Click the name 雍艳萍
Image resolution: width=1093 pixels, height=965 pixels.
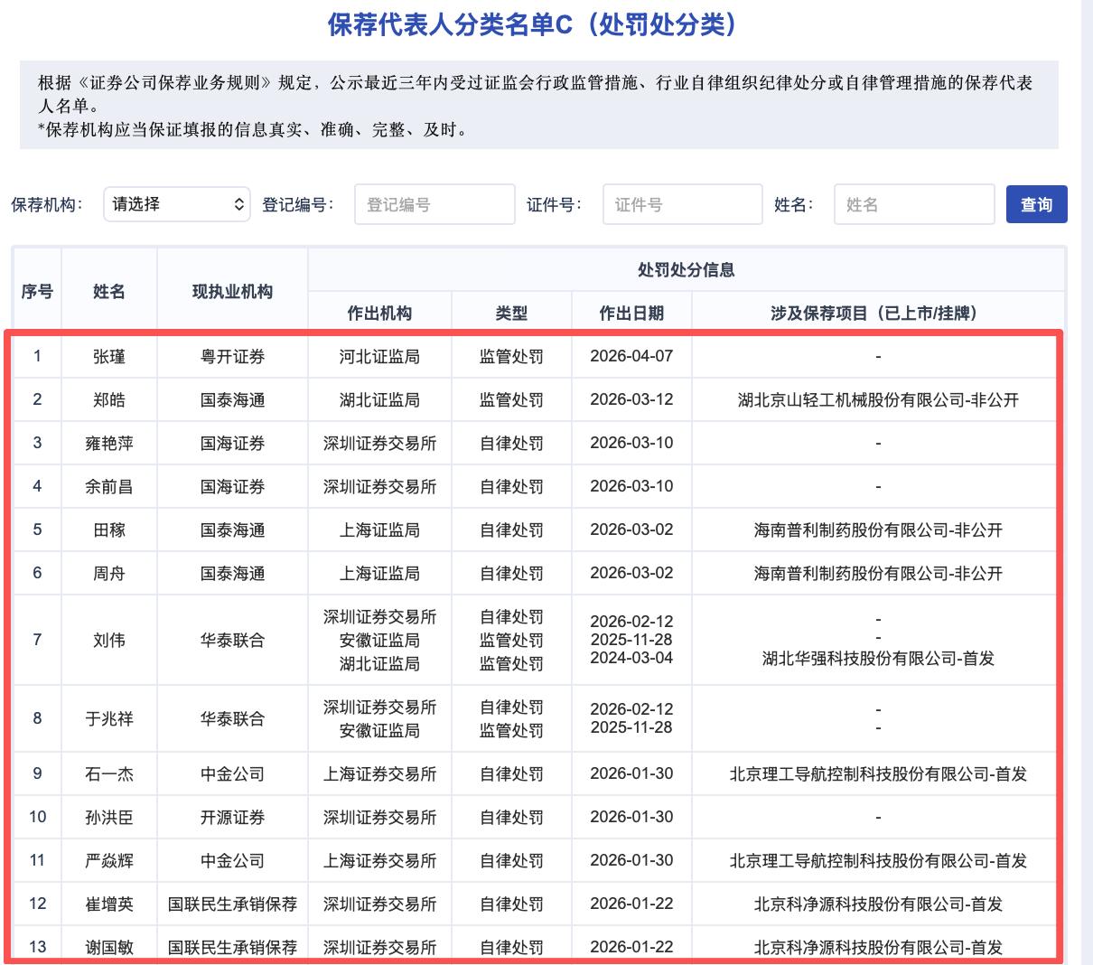coord(109,444)
